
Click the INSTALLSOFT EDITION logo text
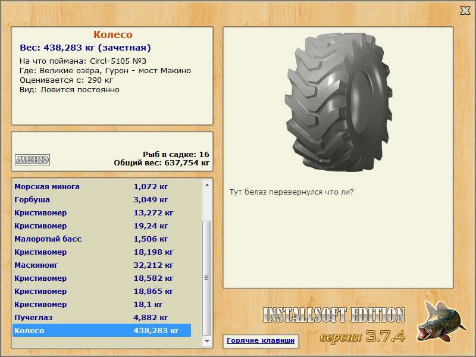pyautogui.click(x=334, y=315)
